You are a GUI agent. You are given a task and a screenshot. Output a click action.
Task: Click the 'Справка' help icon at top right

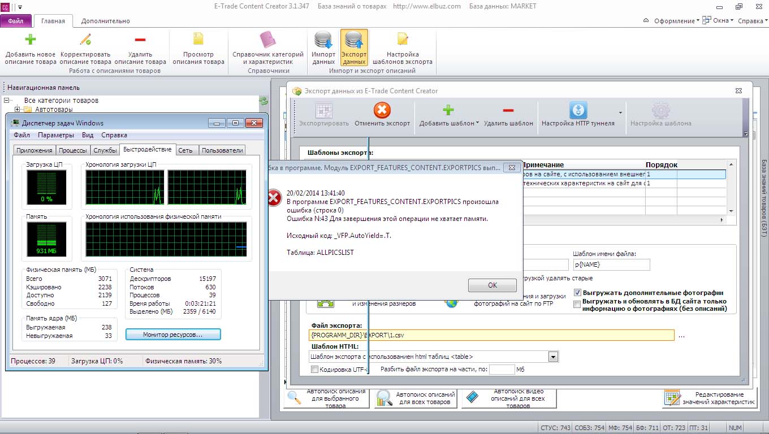[x=753, y=21]
